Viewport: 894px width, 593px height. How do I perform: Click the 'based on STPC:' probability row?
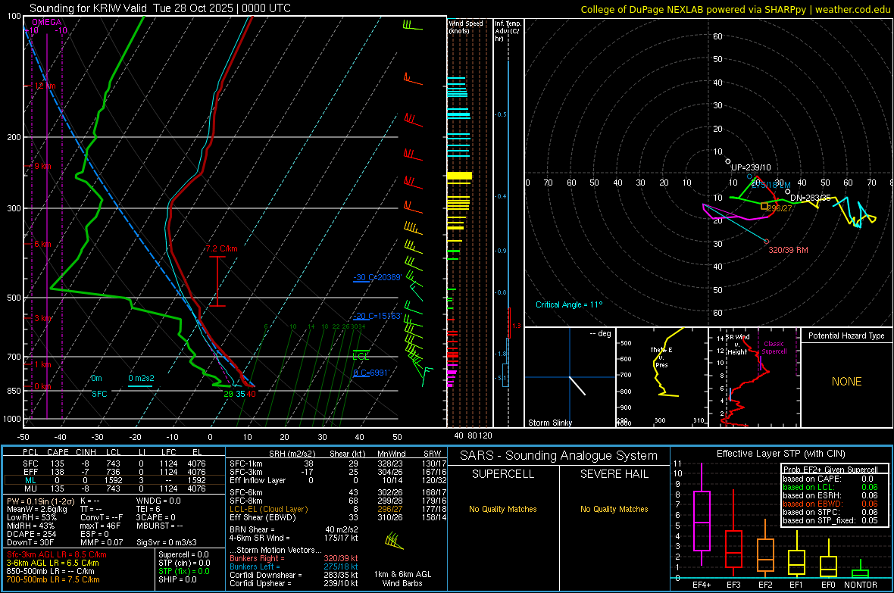tap(830, 512)
